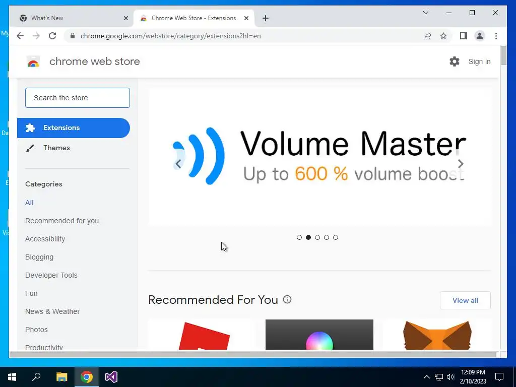View all recommended extensions
The image size is (516, 387).
pos(465,300)
